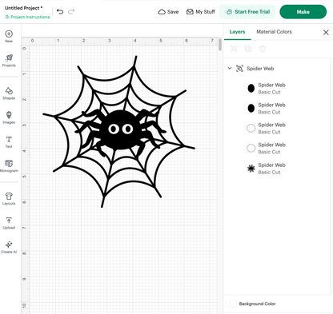333x314 pixels.
Task: Click first white Spider Web layer swatch
Action: coord(251,128)
